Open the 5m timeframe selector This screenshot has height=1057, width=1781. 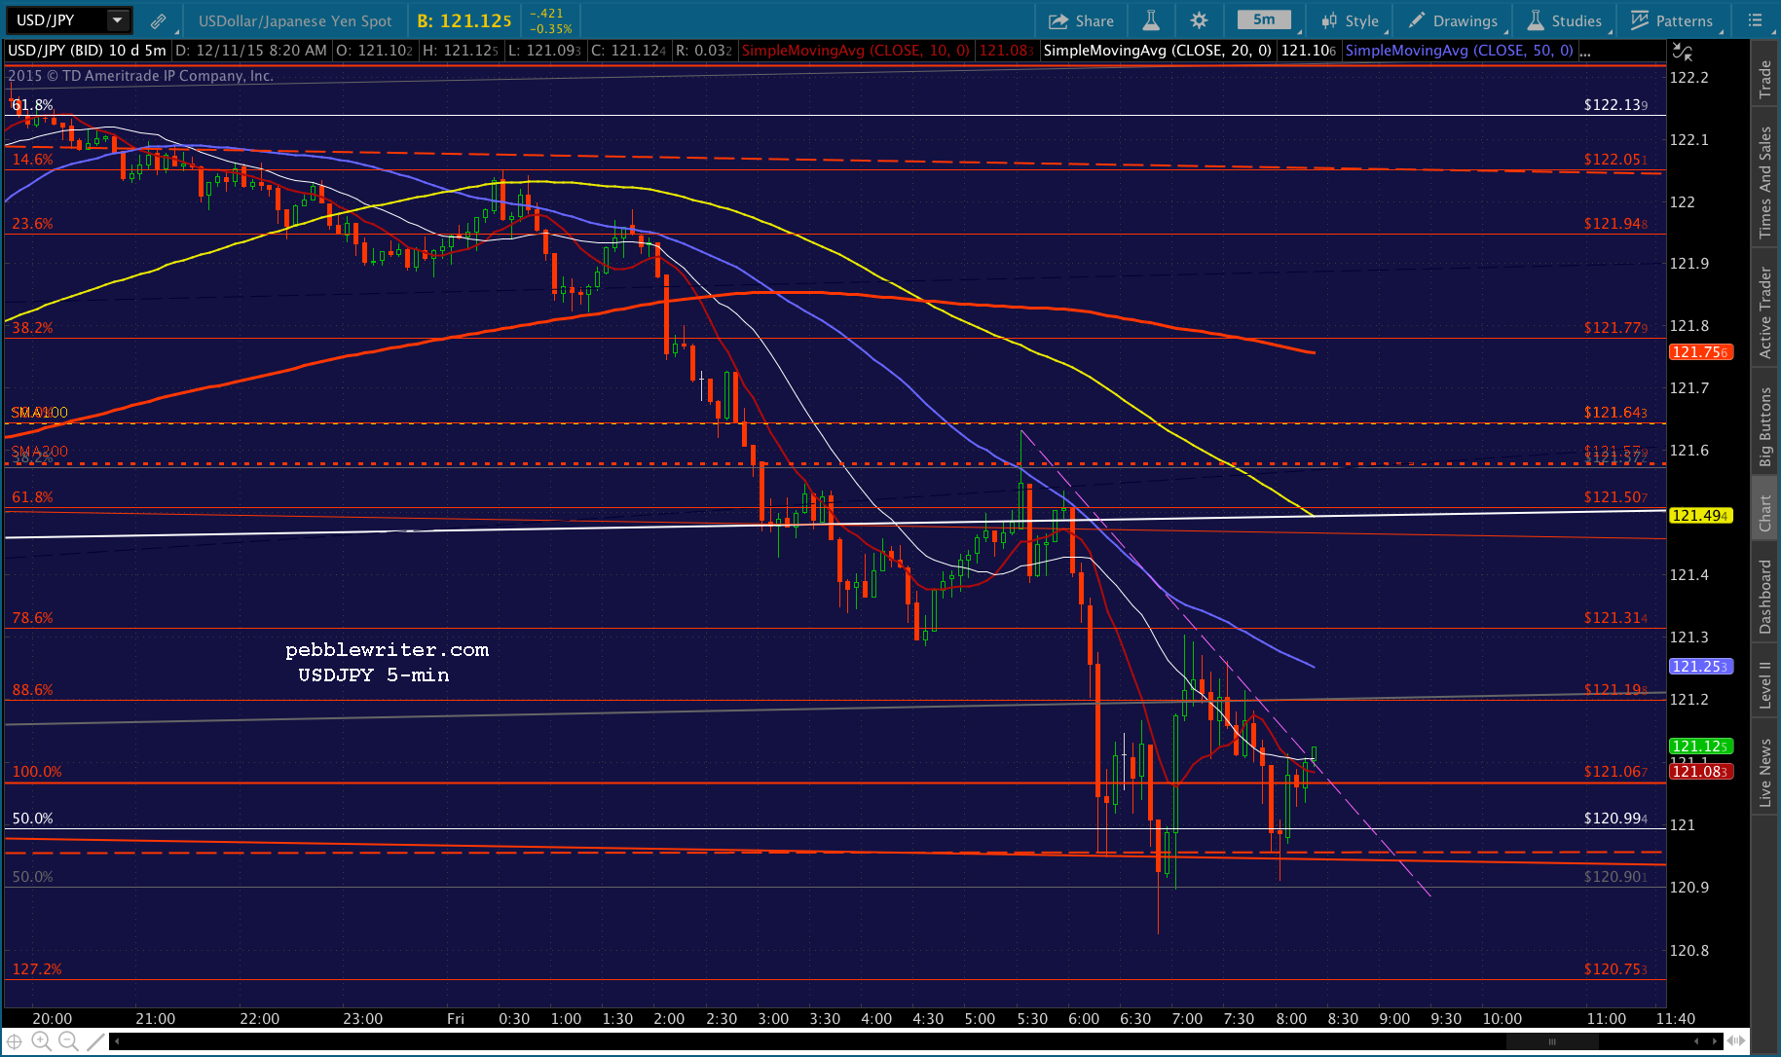(x=1264, y=19)
